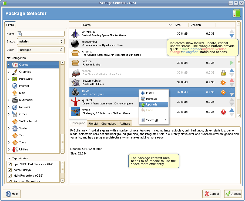Click the fortune box package icon
Screen dimensions: 245x201
point(75,63)
